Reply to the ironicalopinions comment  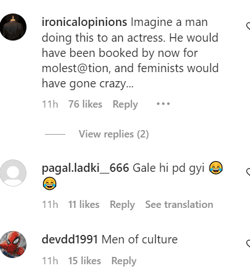point(125,104)
